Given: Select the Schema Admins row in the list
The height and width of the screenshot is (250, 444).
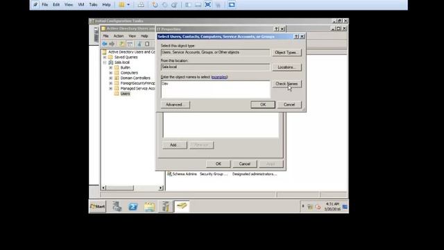Looking at the screenshot, I should tap(222, 174).
